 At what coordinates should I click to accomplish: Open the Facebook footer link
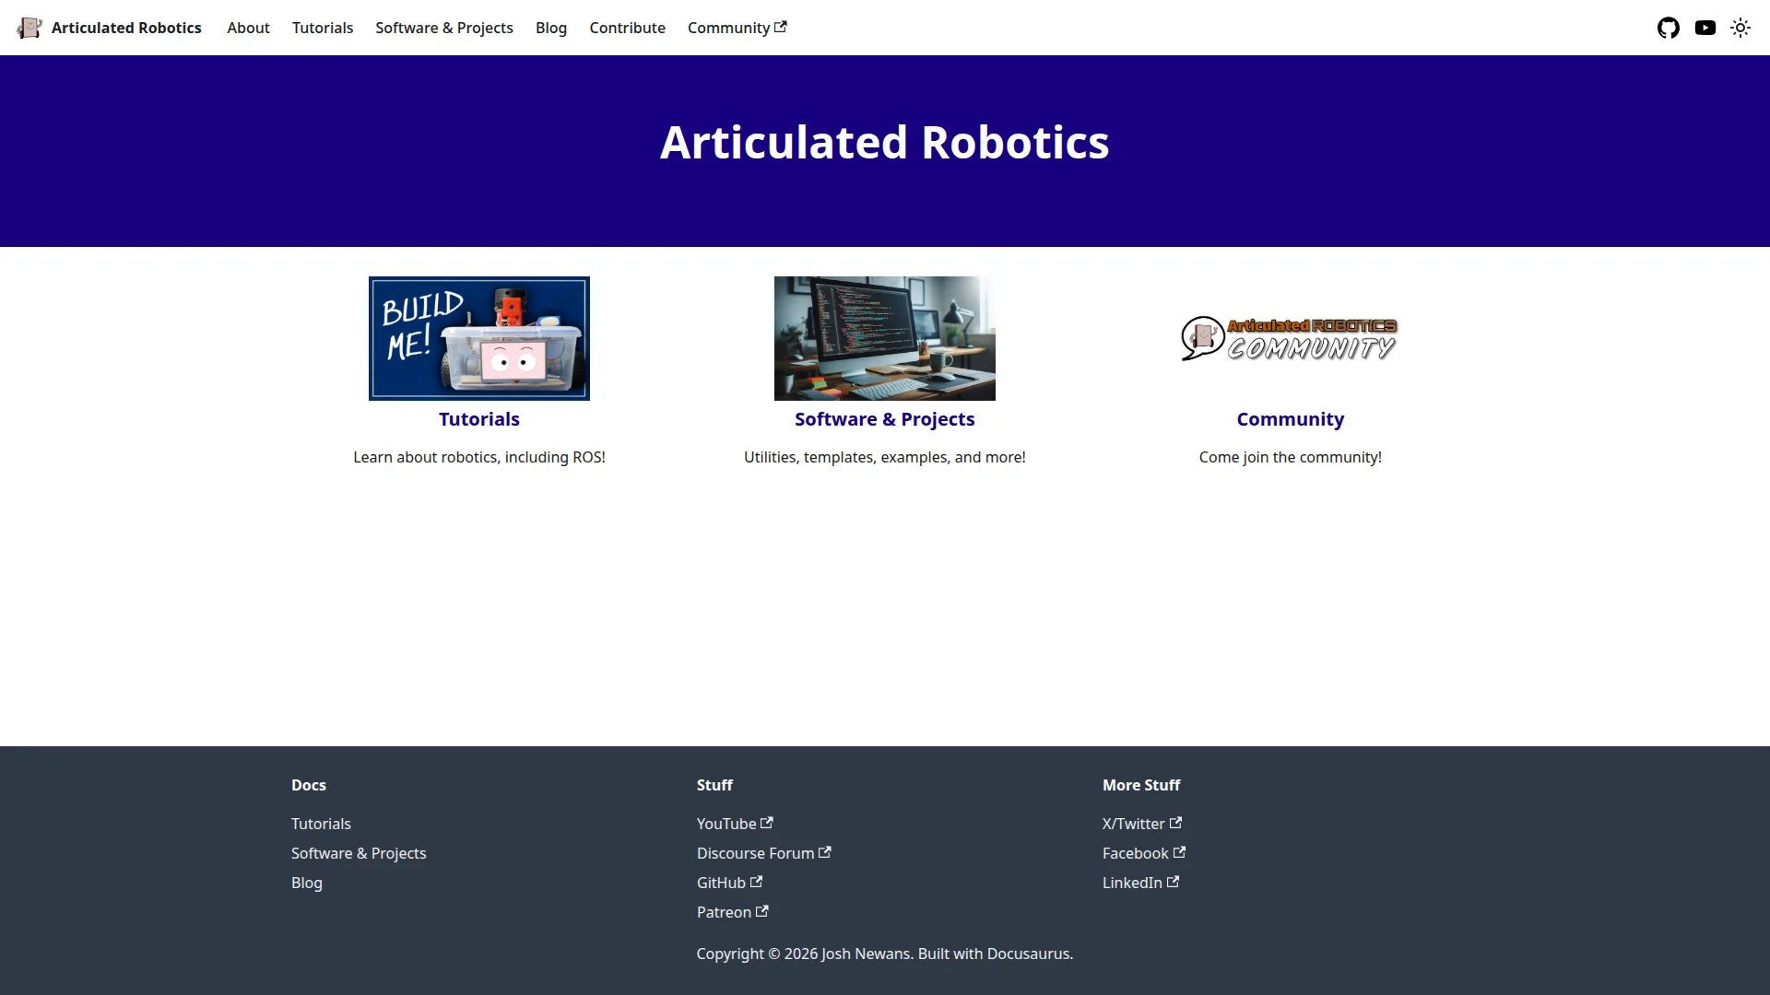point(1143,853)
